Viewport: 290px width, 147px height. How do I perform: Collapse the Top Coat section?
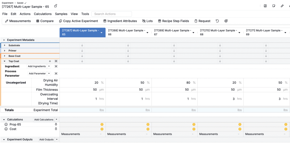5,61
